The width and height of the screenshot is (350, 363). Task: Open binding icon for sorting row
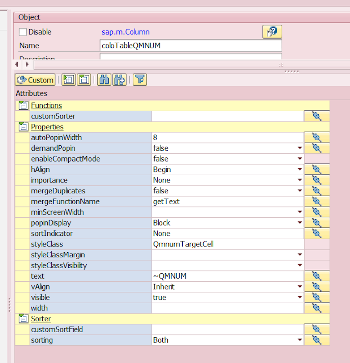pos(317,339)
